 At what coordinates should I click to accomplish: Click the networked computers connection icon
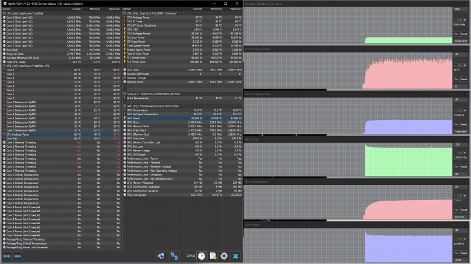coord(175,256)
